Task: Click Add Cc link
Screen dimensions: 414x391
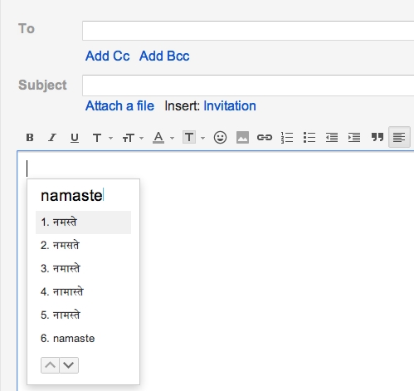Action: click(107, 56)
